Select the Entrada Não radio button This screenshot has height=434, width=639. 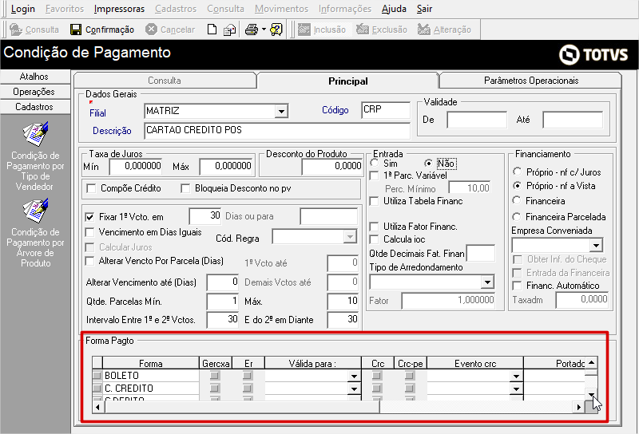coord(428,164)
